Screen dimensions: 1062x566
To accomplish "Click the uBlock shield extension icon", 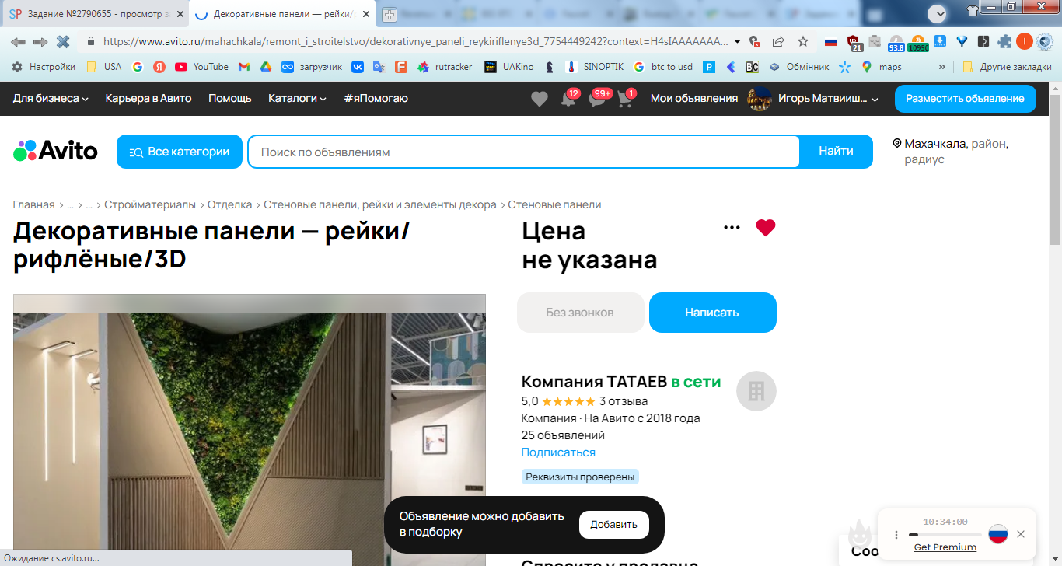I will [854, 43].
